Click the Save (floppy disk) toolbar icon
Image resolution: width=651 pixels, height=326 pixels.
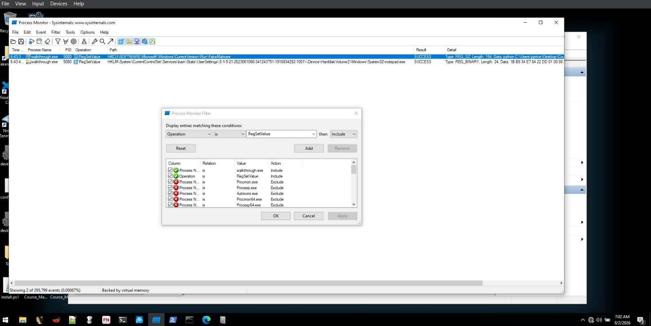click(21, 41)
